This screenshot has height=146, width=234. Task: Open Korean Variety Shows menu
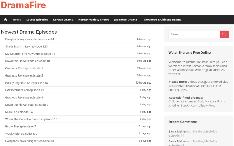[x=94, y=20]
